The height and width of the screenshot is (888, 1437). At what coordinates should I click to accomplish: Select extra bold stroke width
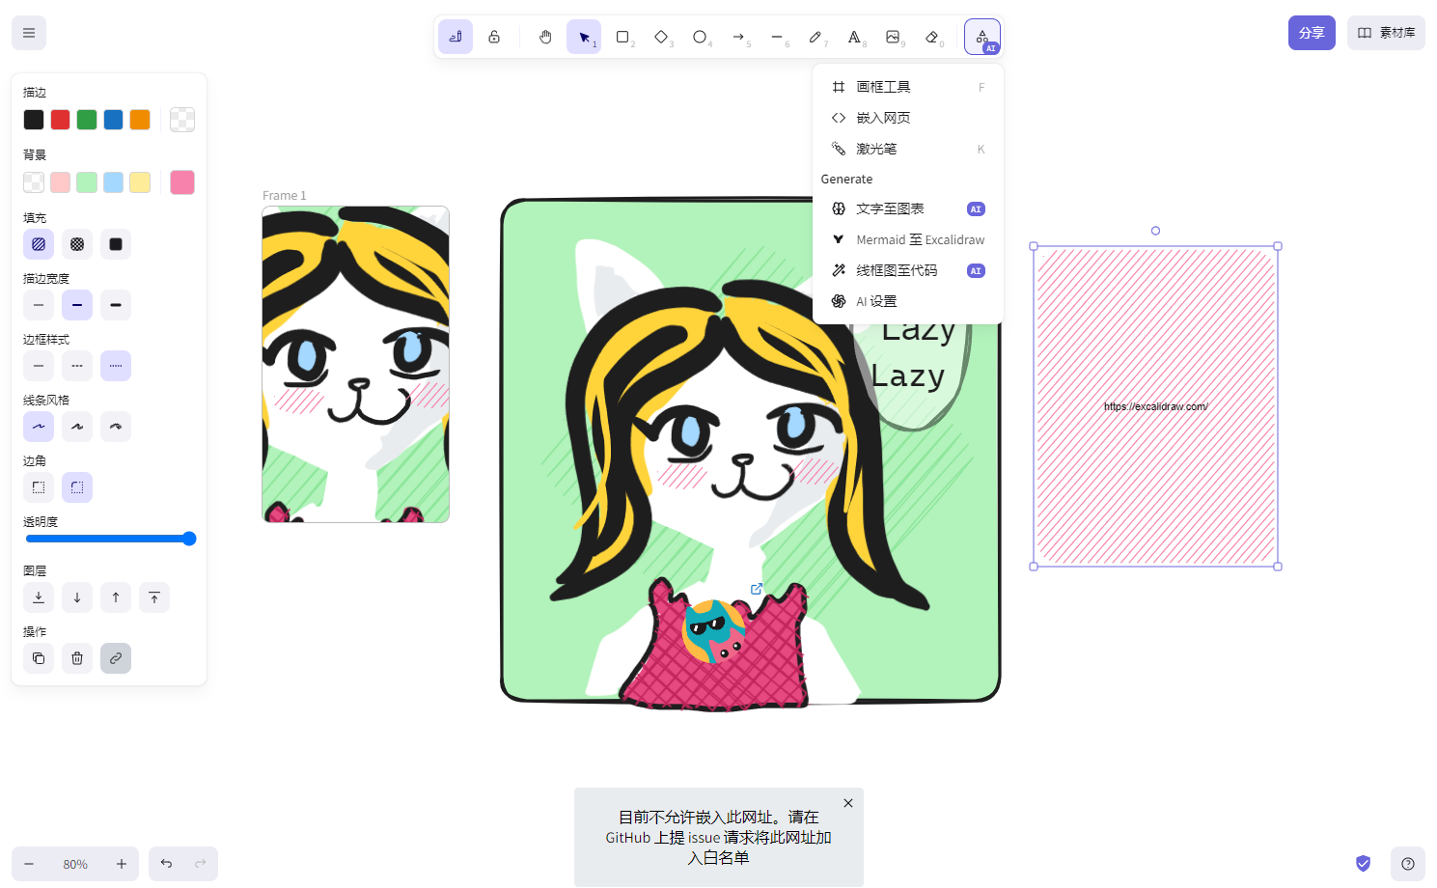[116, 305]
